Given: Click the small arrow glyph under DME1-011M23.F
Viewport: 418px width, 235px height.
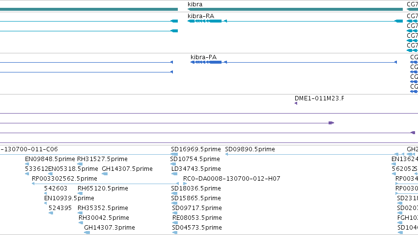Looking at the screenshot, I should tap(296, 103).
